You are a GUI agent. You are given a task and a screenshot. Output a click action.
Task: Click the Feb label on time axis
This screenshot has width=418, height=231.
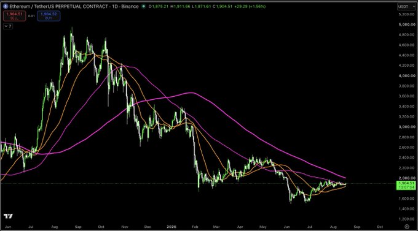click(195, 227)
